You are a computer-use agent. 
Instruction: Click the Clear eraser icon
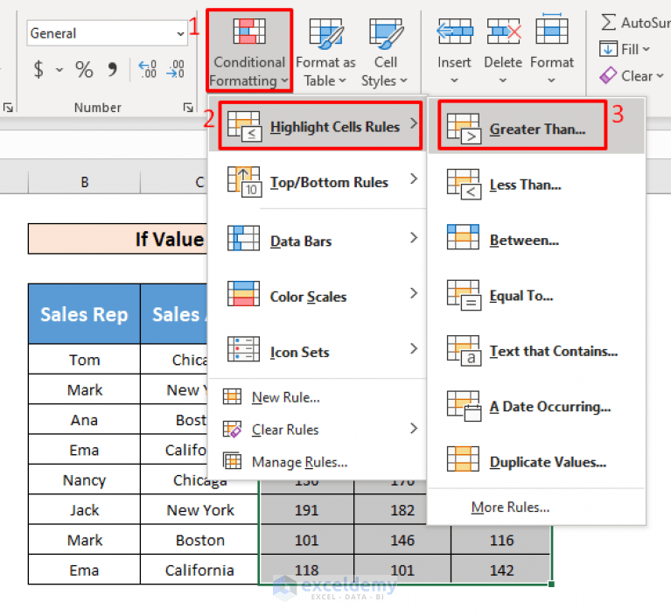[x=608, y=76]
